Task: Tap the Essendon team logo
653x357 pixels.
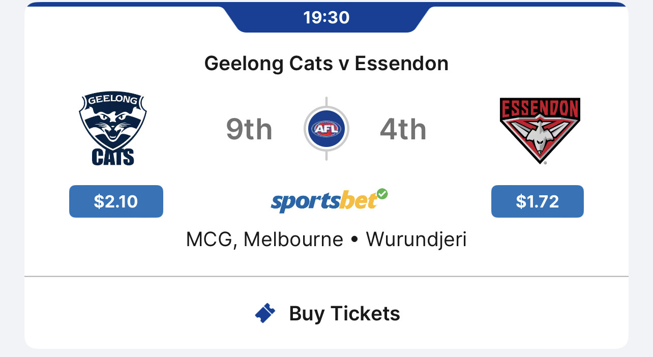Action: pos(540,131)
